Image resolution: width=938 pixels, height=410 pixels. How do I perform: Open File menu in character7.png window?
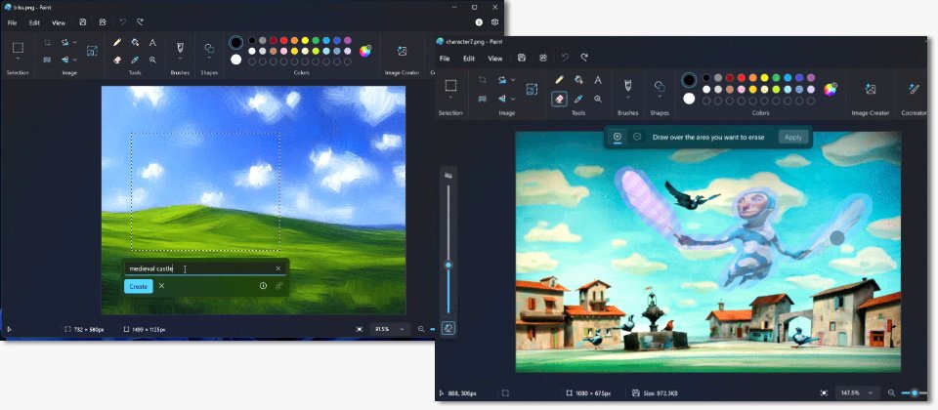pos(445,59)
